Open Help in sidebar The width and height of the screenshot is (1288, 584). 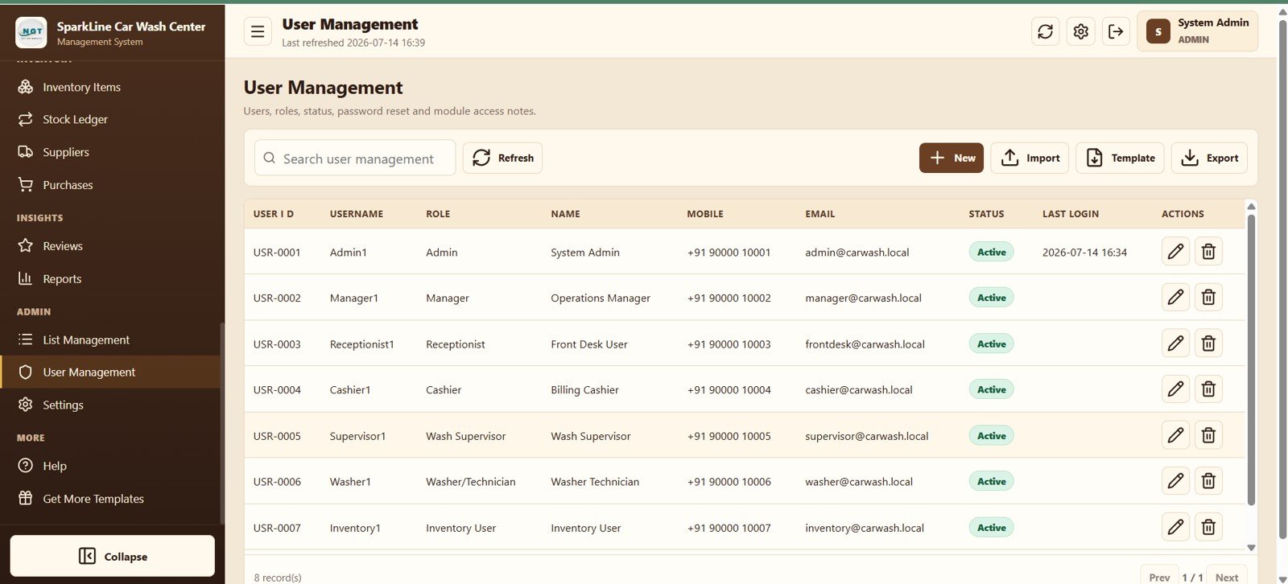click(x=110, y=466)
